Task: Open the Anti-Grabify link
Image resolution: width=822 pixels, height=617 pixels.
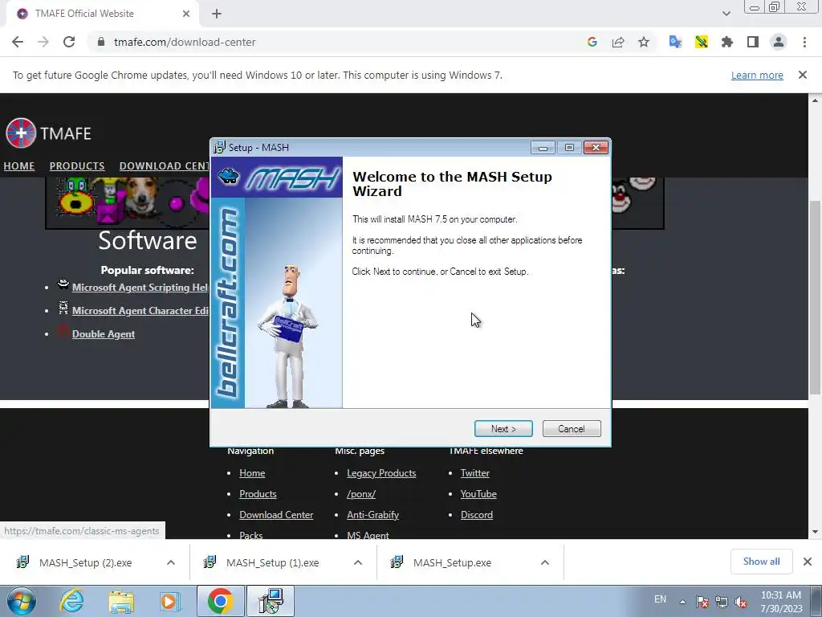Action: [372, 515]
